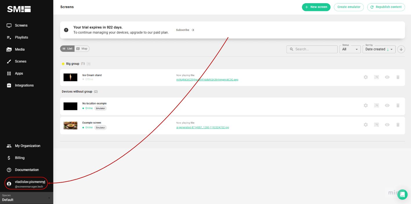Image resolution: width=411 pixels, height=204 pixels.
Task: Click Emulator tag on No location example
Action: coord(100,108)
